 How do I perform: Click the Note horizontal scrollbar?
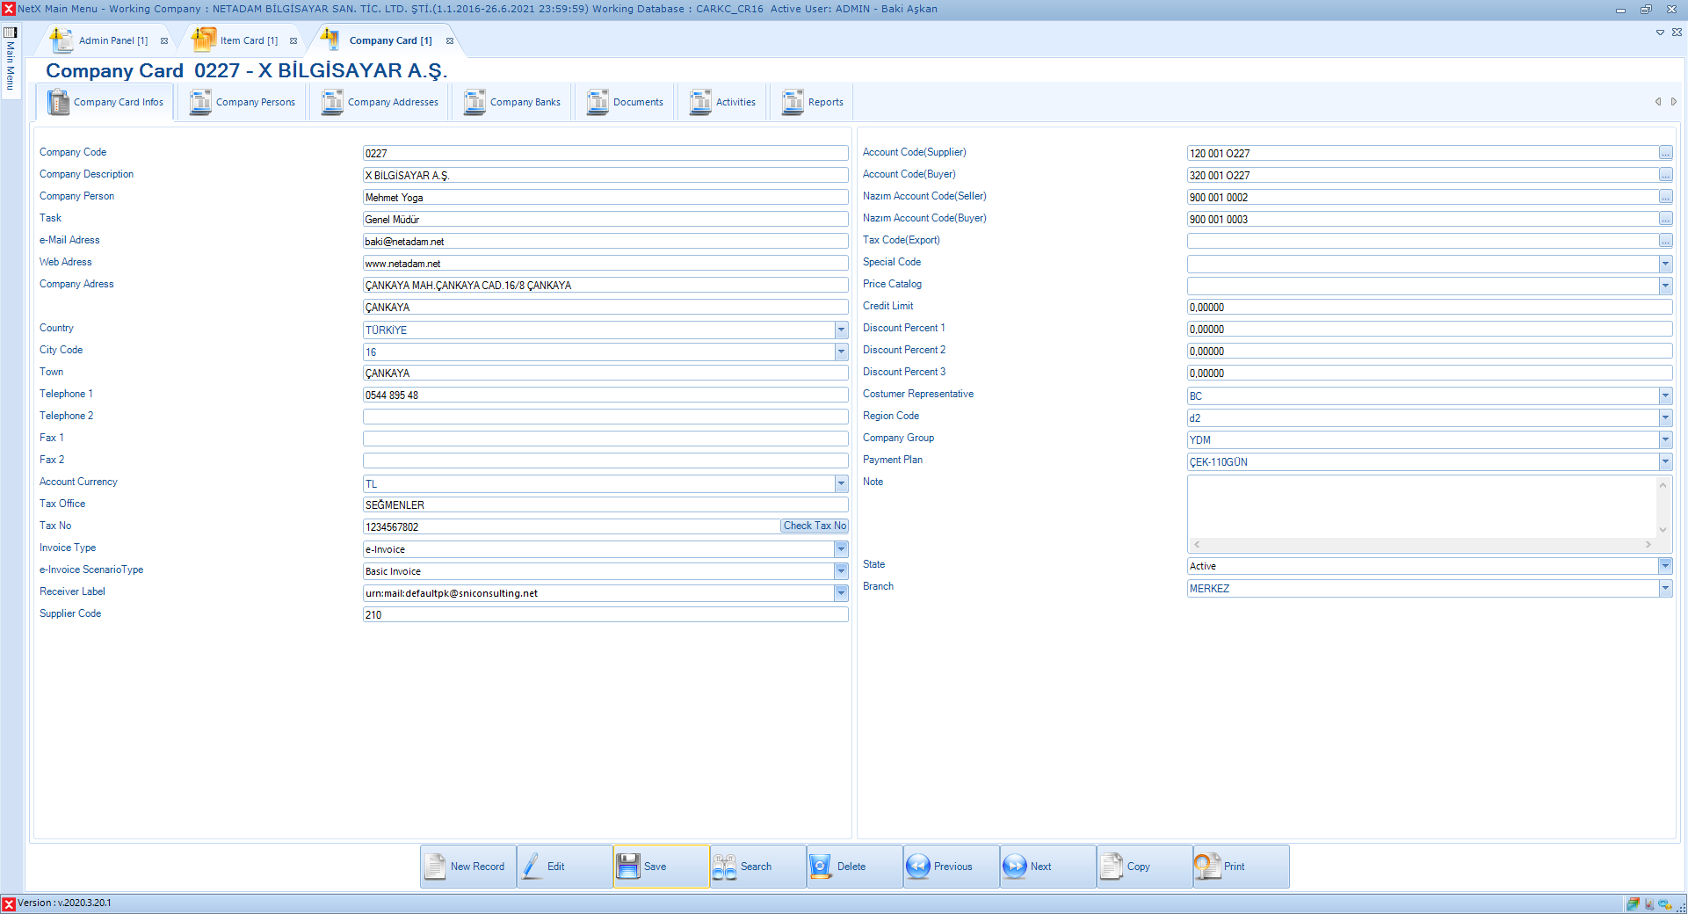coord(1422,545)
